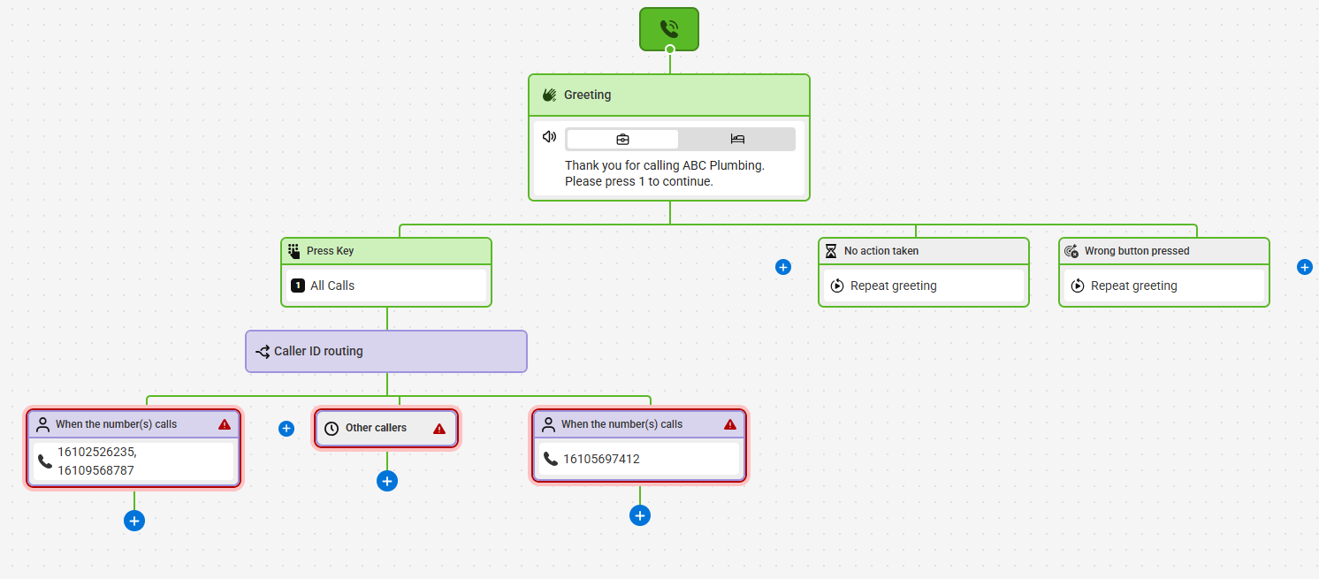The width and height of the screenshot is (1319, 579).
Task: Click warning triangle on 16102526235 caller node
Action: tap(225, 424)
